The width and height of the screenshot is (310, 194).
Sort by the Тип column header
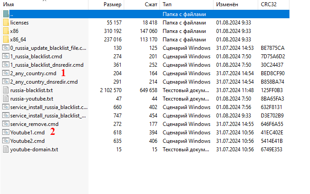click(x=167, y=4)
